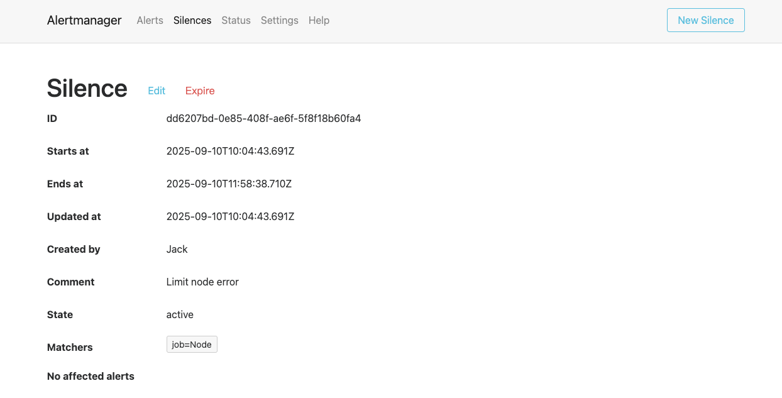
Task: Click the Alertmanager logo text
Action: point(84,20)
